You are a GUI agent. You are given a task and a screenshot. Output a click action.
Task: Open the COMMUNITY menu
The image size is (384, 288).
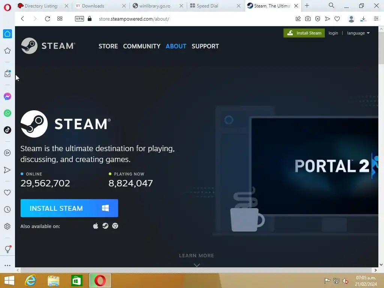click(x=142, y=46)
